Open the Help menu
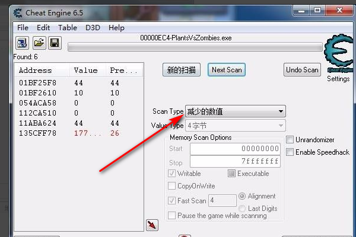Image resolution: width=356 pixels, height=237 pixels. point(116,28)
